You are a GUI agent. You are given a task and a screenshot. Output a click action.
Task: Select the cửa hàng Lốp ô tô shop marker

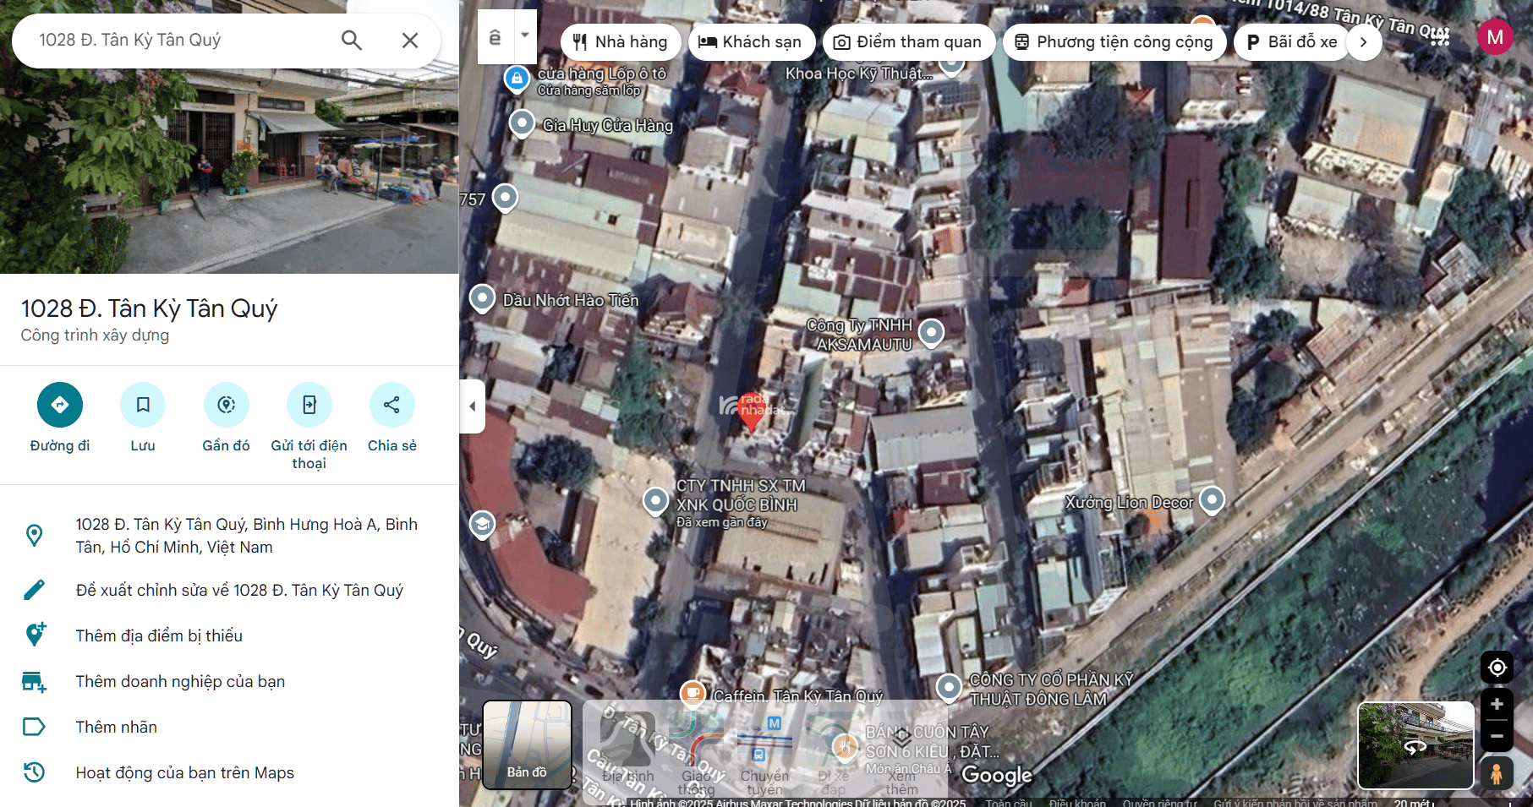coord(517,79)
